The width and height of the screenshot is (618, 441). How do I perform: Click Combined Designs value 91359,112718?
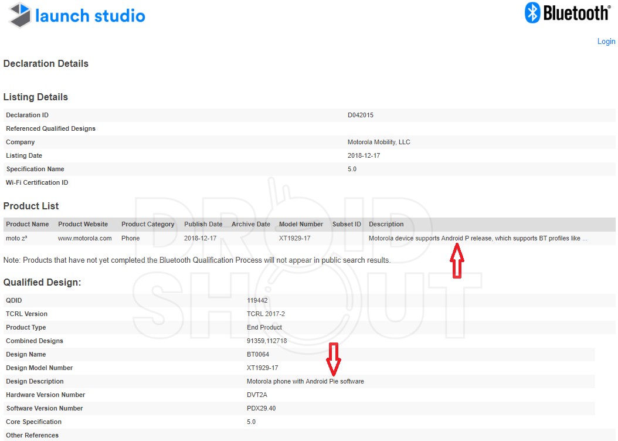point(267,341)
